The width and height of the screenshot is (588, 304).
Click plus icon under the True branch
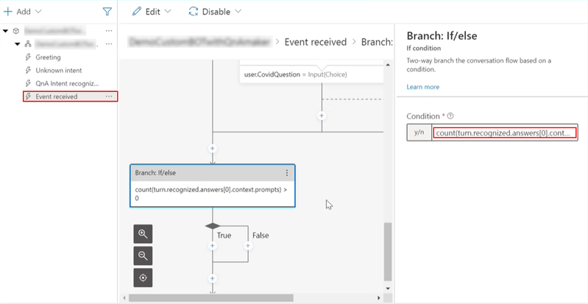point(213,246)
